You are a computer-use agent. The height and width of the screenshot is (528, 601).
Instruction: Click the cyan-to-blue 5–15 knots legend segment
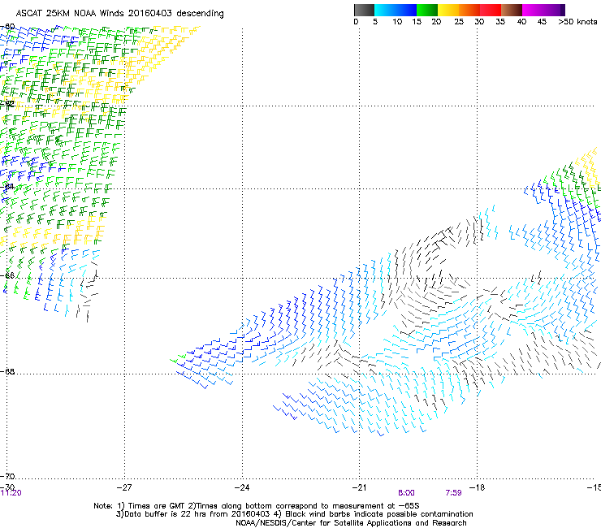click(x=396, y=10)
